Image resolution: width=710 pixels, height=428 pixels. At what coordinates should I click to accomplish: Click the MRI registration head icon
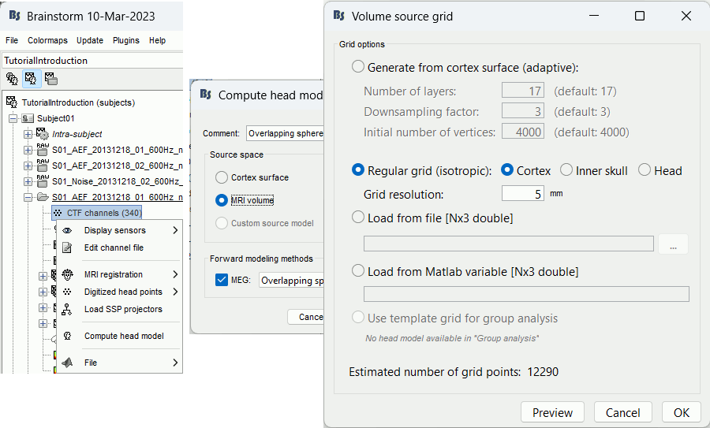67,274
